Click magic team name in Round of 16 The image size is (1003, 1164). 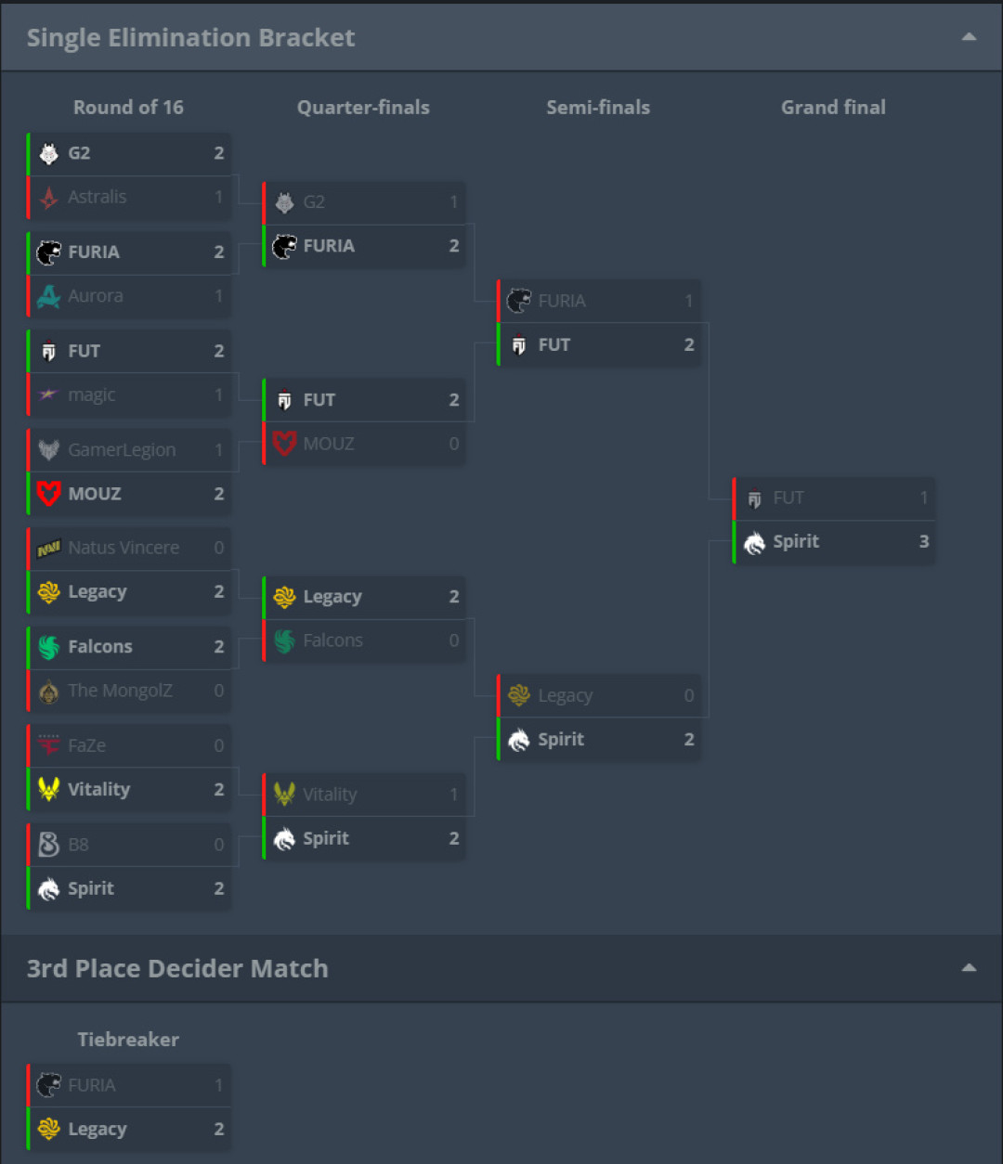[x=91, y=395]
